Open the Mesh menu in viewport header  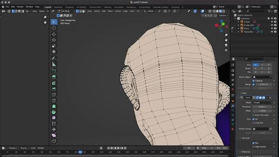coord(110,11)
